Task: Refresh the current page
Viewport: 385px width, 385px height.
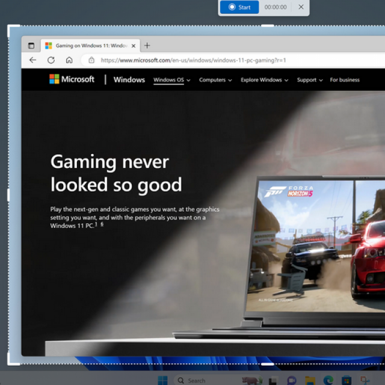Action: pos(51,60)
